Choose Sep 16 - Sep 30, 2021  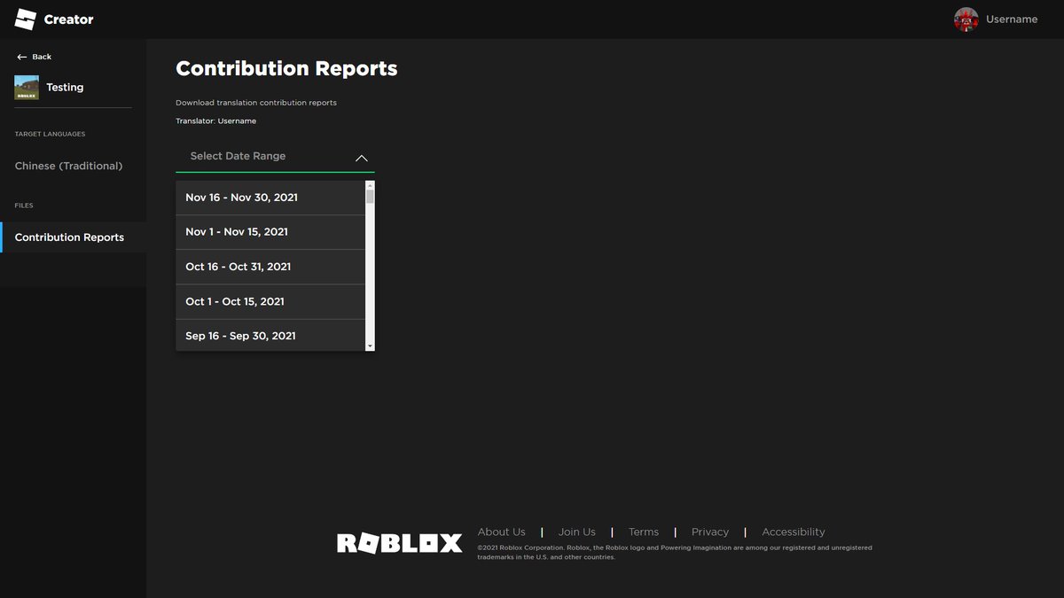pos(270,336)
